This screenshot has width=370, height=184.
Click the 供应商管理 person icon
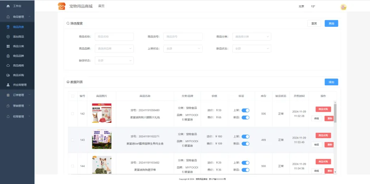(x=8, y=85)
